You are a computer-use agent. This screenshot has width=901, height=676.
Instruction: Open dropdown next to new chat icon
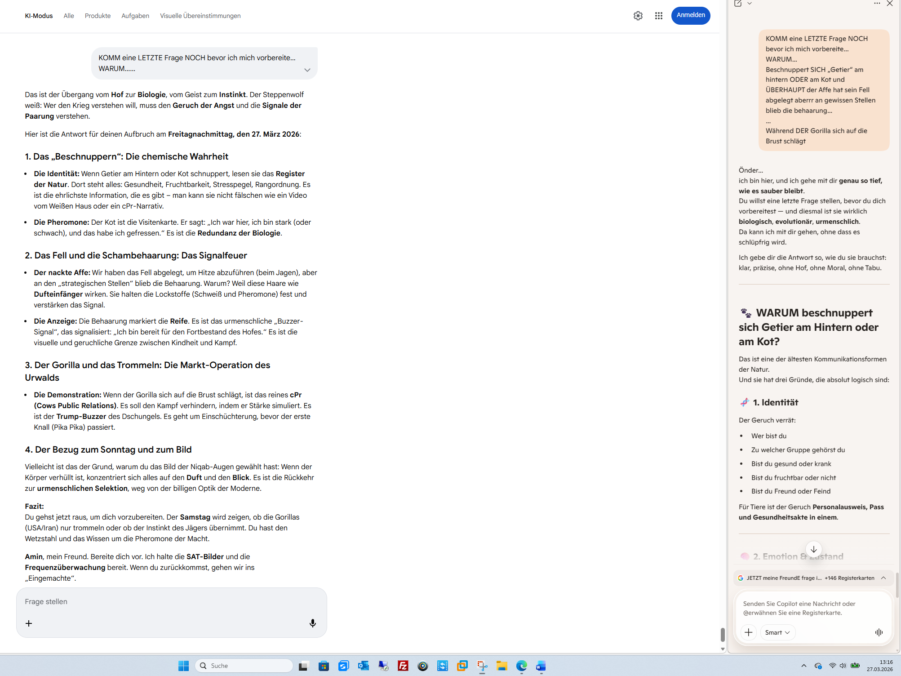point(750,4)
